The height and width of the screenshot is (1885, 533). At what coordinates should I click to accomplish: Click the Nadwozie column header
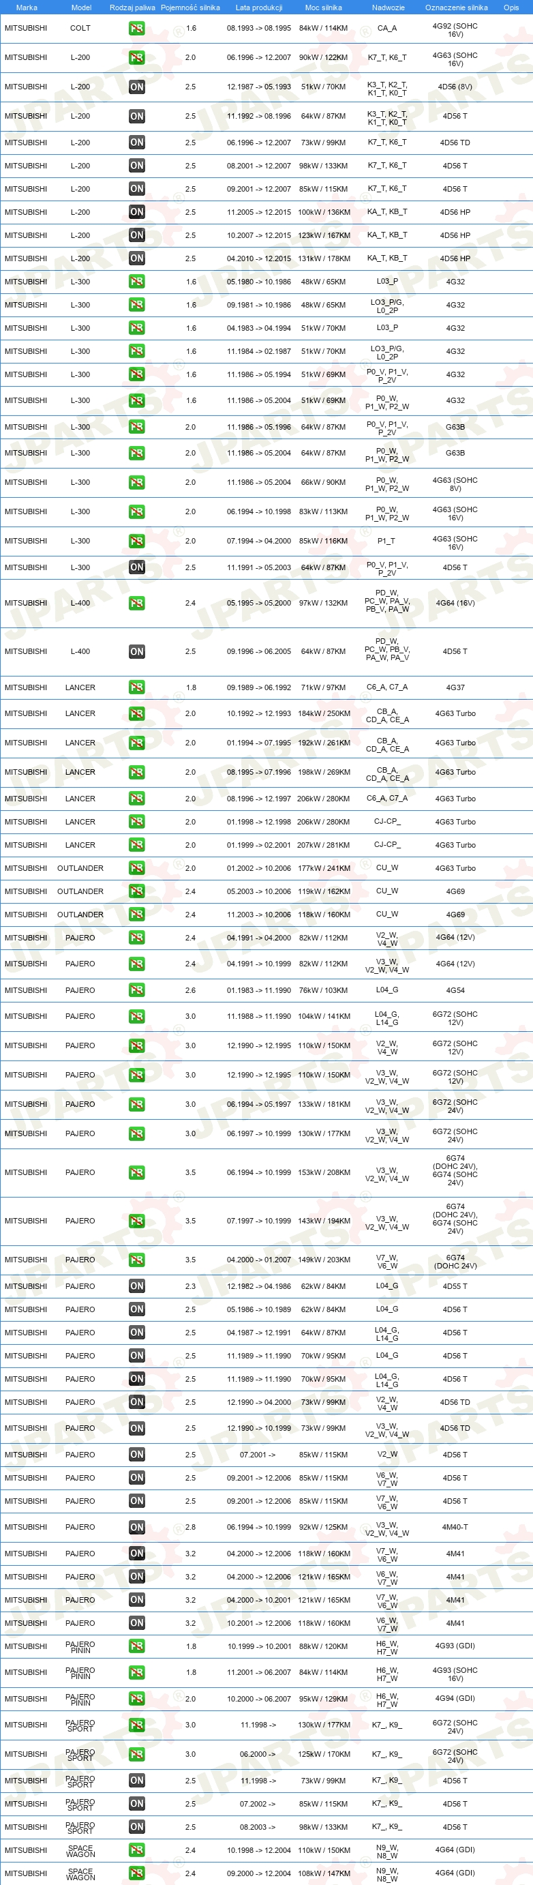(389, 8)
